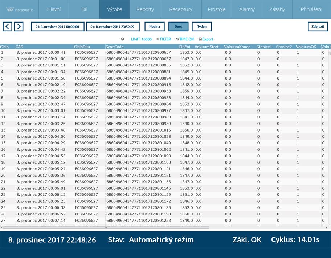Select the Hodina time range
Image resolution: width=331 pixels, height=258 pixels.
(155, 27)
